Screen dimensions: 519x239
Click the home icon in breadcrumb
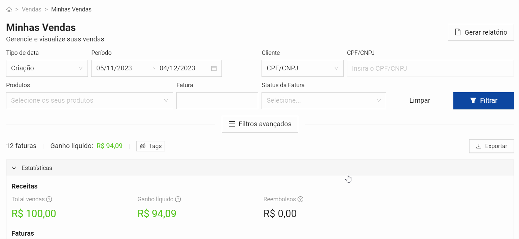pyautogui.click(x=9, y=9)
